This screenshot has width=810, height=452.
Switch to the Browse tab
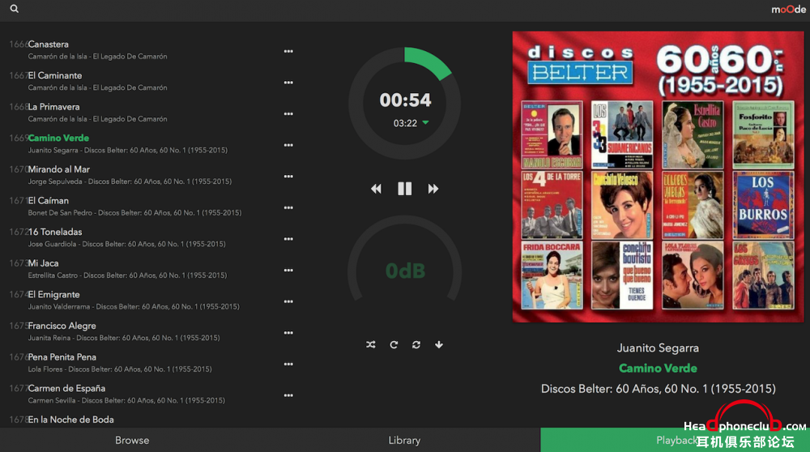tap(132, 440)
